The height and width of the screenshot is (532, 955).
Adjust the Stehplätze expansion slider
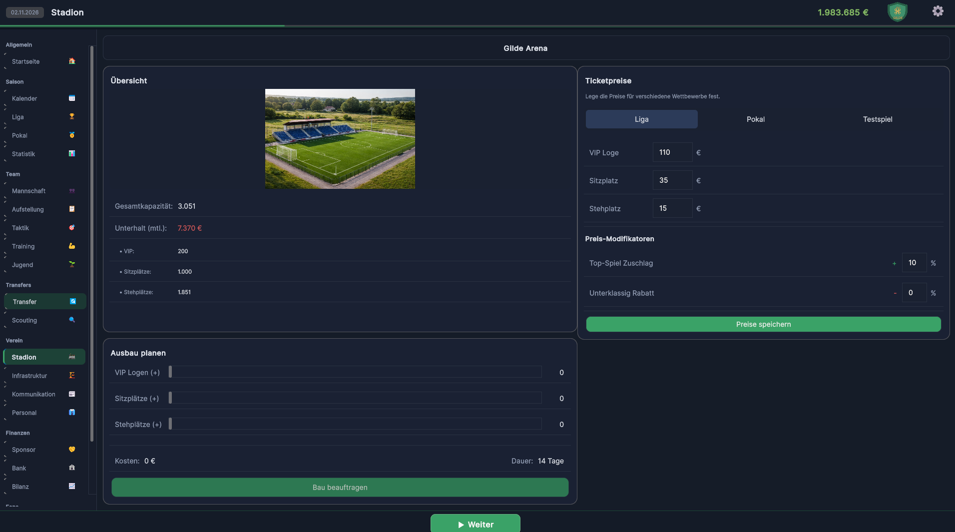355,424
